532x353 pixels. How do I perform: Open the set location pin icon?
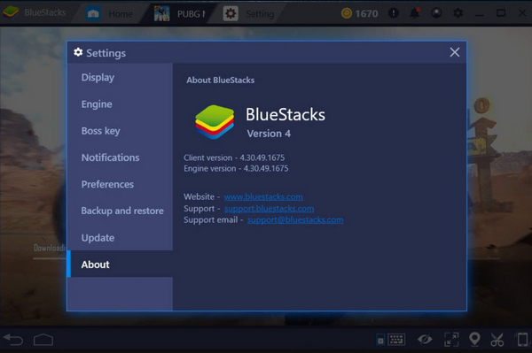coord(474,339)
